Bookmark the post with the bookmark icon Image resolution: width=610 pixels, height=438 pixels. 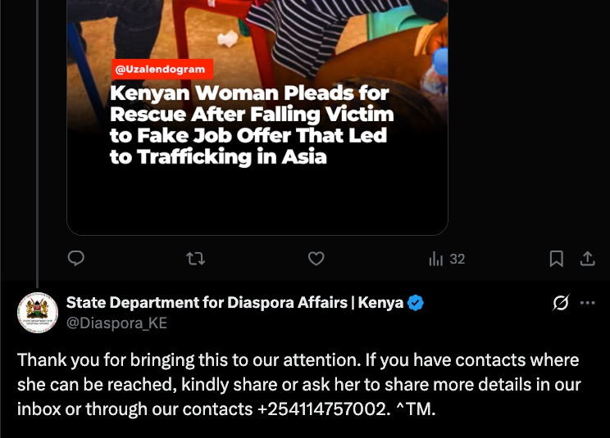coord(557,259)
